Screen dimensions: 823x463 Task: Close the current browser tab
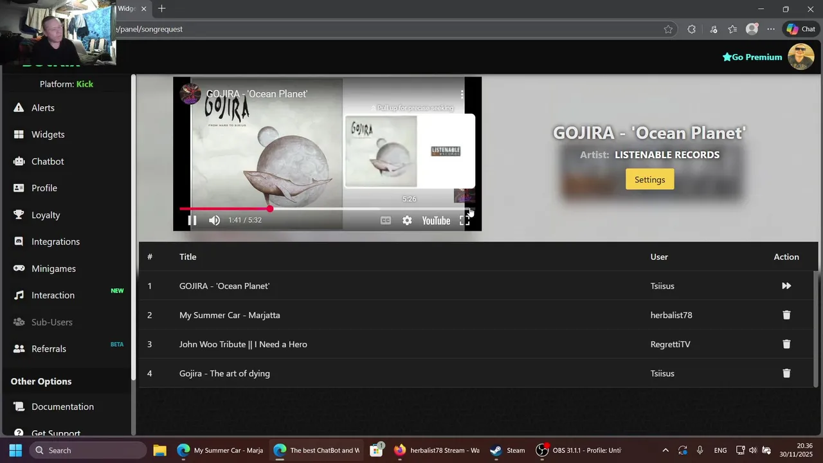(144, 9)
